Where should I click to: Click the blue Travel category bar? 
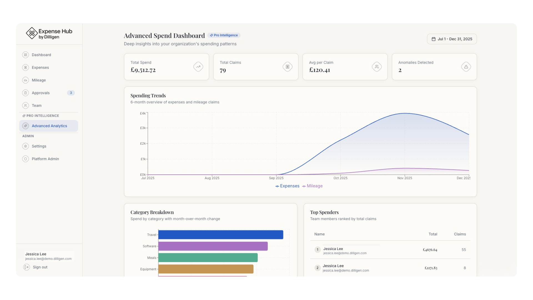pos(221,235)
